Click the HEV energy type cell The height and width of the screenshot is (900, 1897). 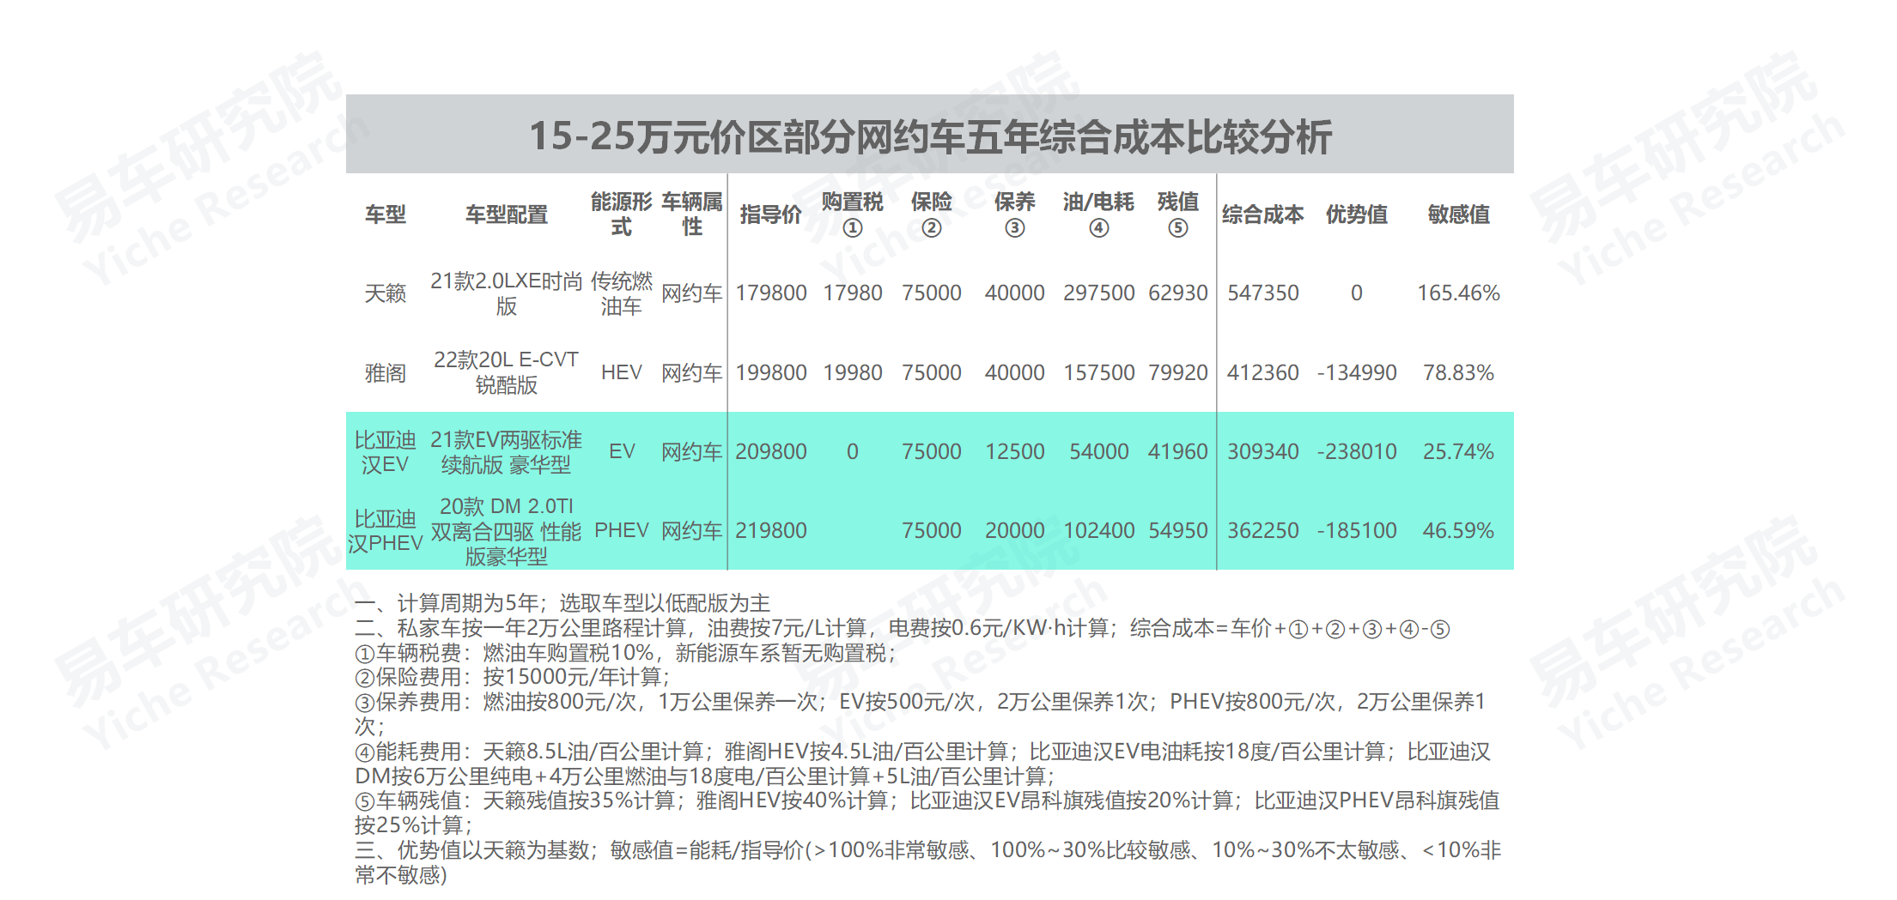pyautogui.click(x=621, y=372)
